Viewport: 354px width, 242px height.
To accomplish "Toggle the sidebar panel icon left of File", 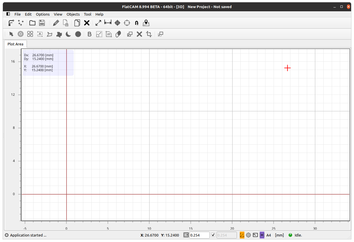I will click(8, 14).
